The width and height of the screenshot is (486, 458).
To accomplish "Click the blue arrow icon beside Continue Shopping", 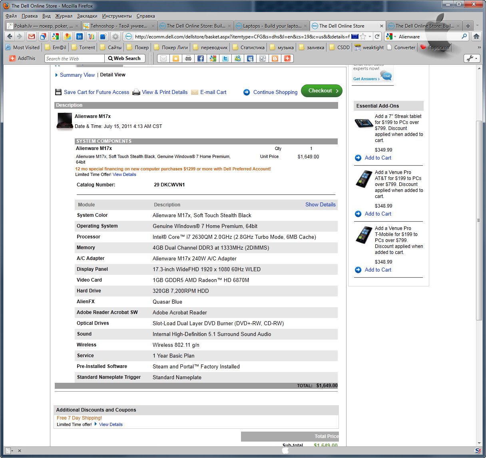I will [247, 92].
